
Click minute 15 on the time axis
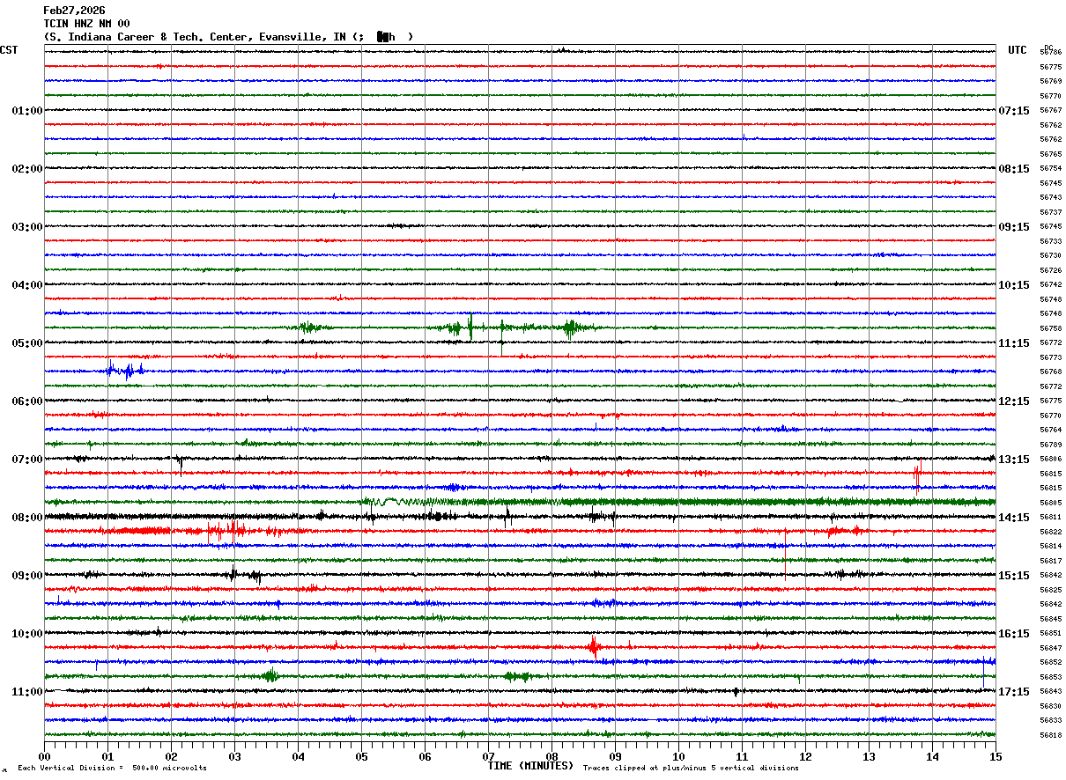coord(996,756)
